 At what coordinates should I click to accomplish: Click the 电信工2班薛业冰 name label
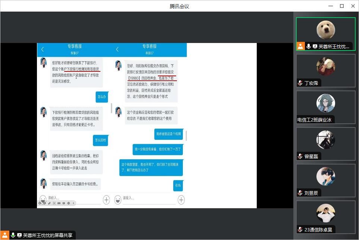click(314, 120)
